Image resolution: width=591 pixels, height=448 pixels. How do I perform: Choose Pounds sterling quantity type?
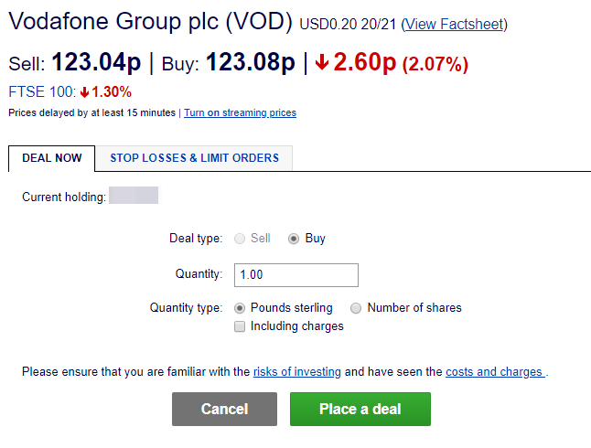pyautogui.click(x=241, y=308)
